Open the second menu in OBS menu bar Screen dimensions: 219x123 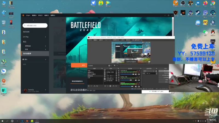95,40
